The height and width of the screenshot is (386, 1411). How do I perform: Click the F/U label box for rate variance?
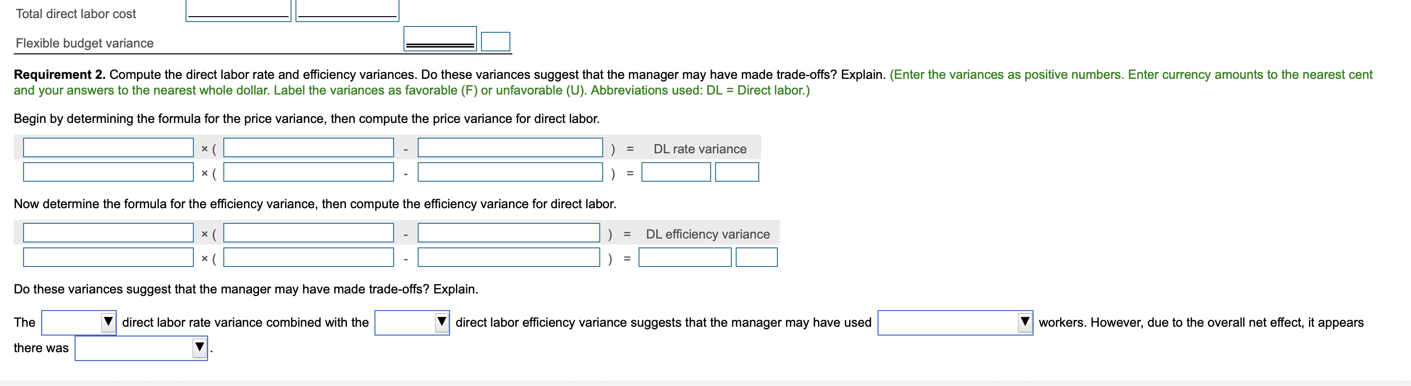coord(736,172)
